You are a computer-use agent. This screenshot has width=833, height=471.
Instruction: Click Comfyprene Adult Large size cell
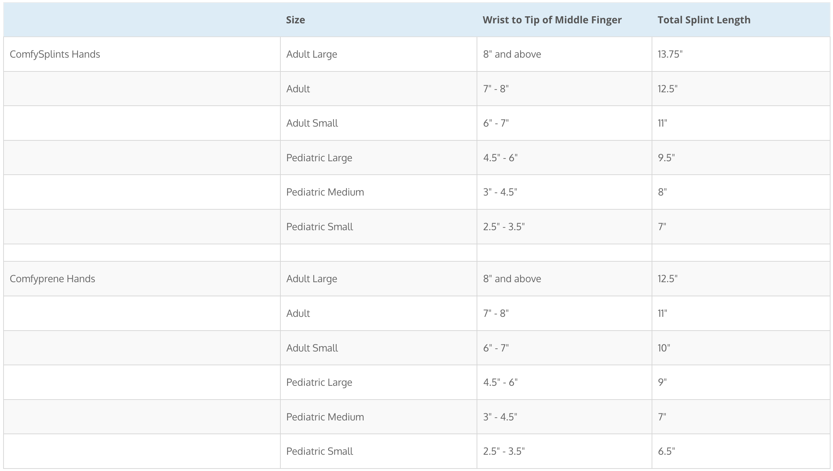378,279
